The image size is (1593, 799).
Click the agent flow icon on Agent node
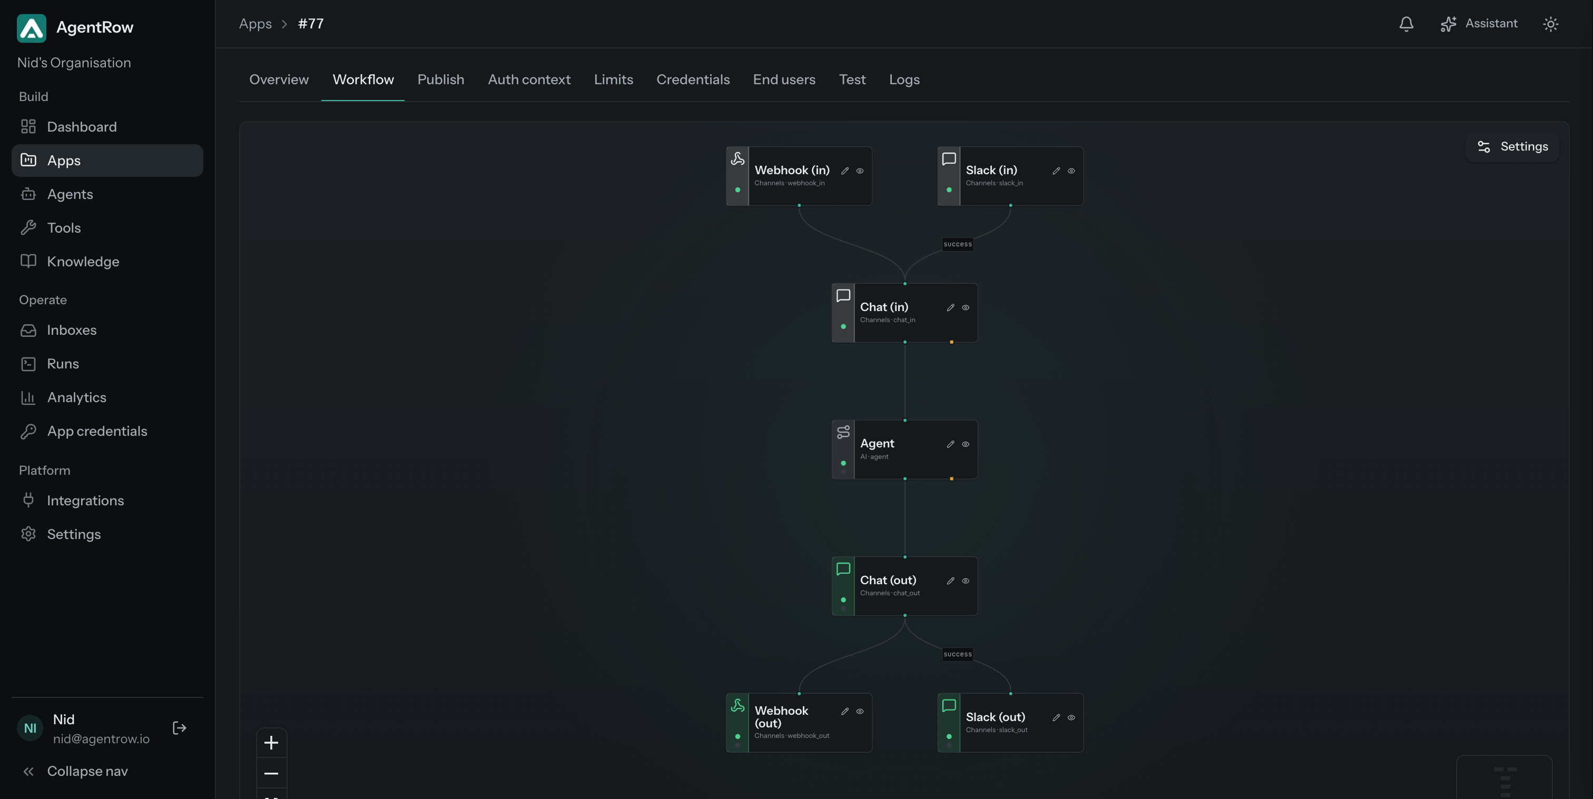point(843,432)
